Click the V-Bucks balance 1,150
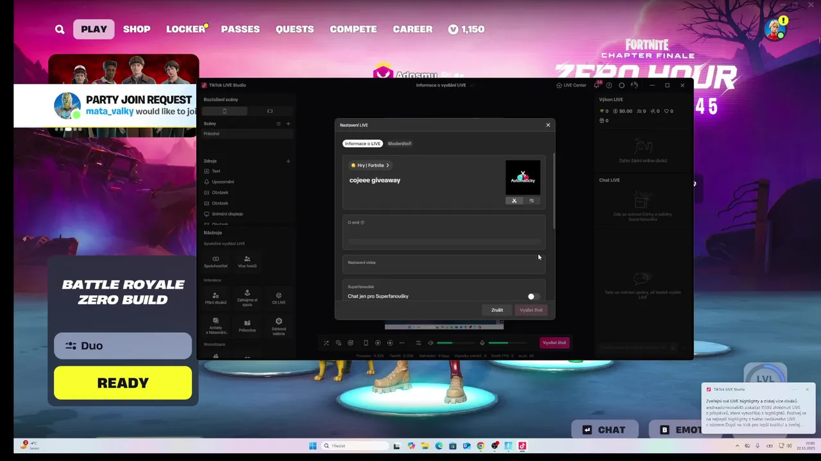This screenshot has width=821, height=461. click(466, 29)
